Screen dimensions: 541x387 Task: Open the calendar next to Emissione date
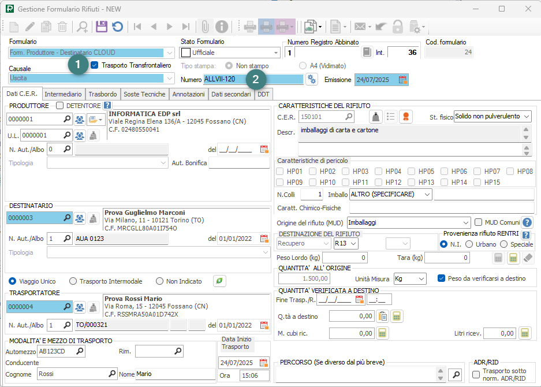[x=402, y=80]
